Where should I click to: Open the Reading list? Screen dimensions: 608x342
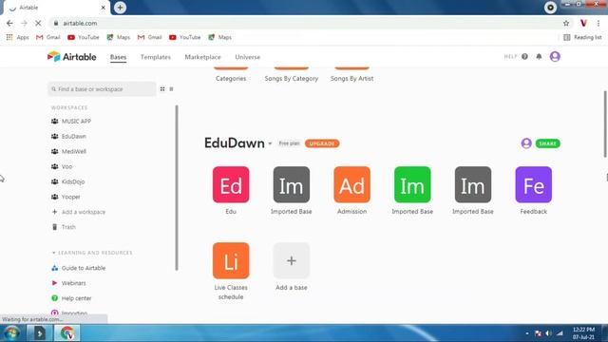point(582,37)
